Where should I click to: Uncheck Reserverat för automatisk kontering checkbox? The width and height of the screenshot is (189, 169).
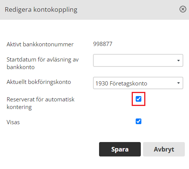pos(139,99)
